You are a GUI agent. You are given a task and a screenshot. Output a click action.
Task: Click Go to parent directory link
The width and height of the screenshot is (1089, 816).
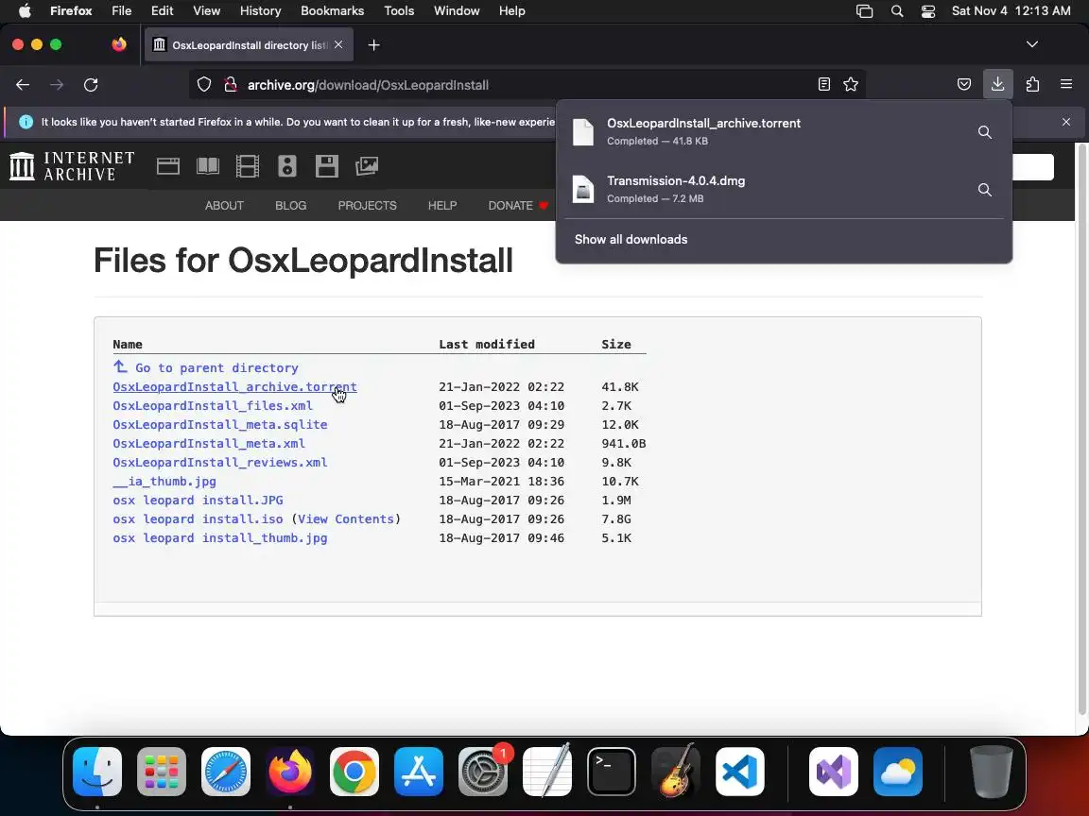pyautogui.click(x=205, y=367)
